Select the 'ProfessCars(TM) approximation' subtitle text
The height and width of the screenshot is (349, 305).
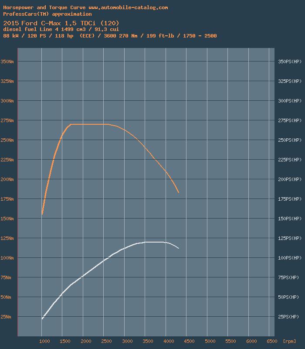(47, 14)
